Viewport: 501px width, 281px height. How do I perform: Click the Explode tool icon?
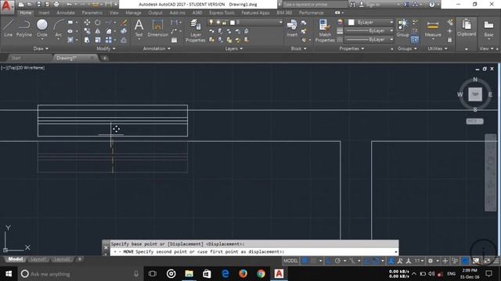click(124, 31)
